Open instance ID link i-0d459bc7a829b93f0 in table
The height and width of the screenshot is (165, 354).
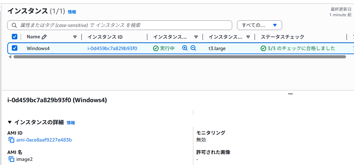tap(112, 48)
